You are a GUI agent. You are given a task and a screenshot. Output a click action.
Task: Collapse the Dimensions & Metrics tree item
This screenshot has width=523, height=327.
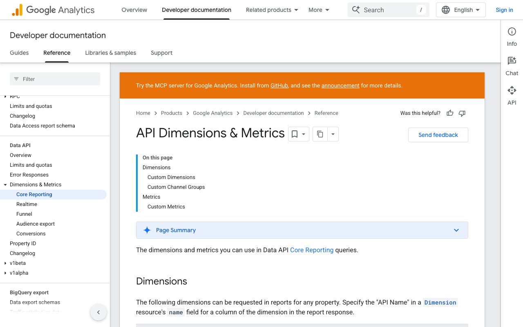click(x=5, y=185)
